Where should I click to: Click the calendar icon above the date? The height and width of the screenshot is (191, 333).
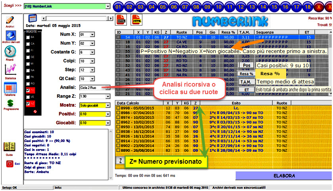point(33,19)
